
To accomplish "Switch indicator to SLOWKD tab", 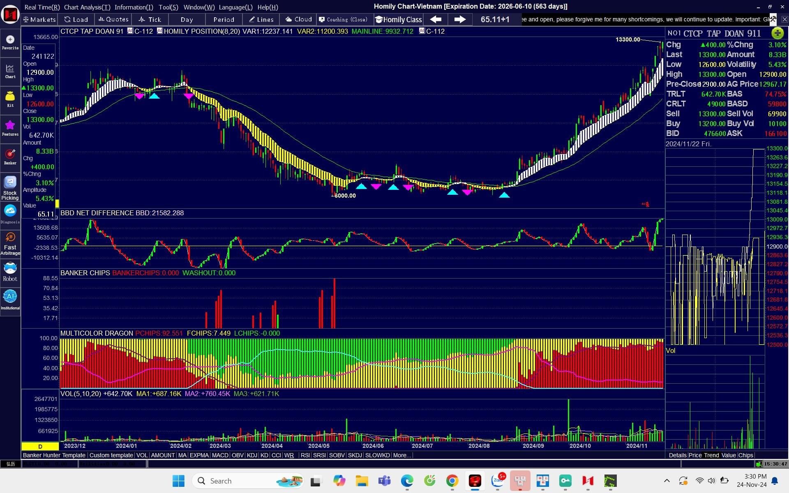I will [x=377, y=455].
